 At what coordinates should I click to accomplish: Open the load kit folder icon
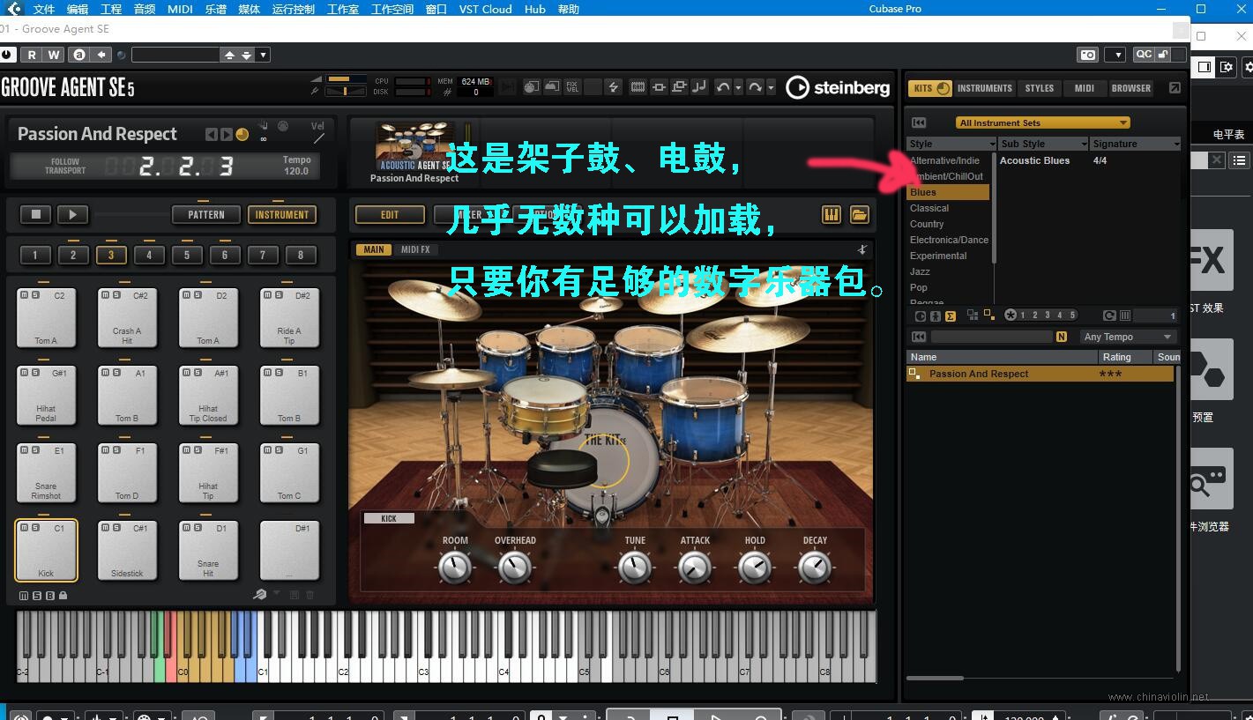click(859, 214)
